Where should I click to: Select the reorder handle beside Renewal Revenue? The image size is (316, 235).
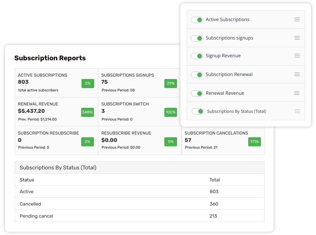(297, 93)
